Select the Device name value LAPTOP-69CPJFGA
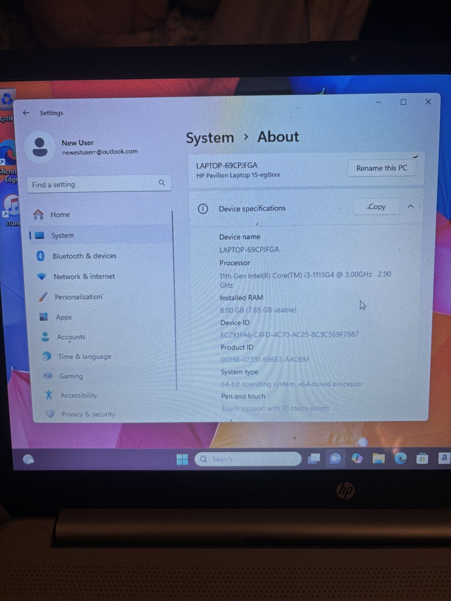The image size is (451, 601). (x=249, y=249)
